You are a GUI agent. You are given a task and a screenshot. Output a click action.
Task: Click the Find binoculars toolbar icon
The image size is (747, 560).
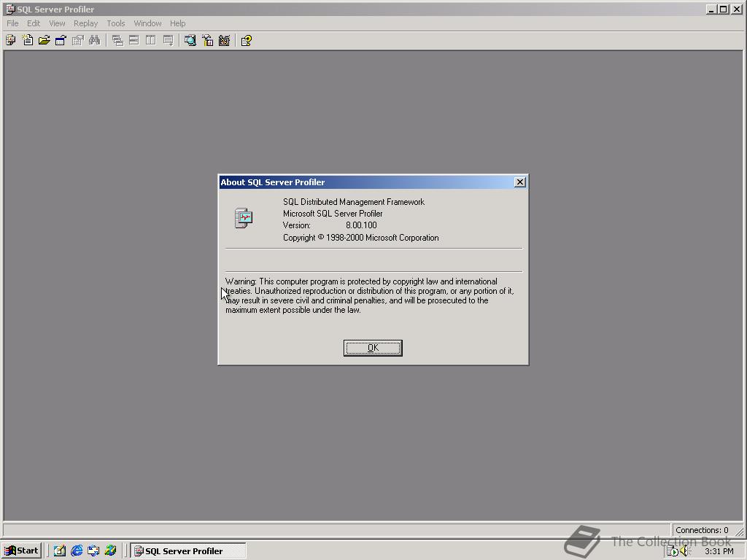coord(94,41)
